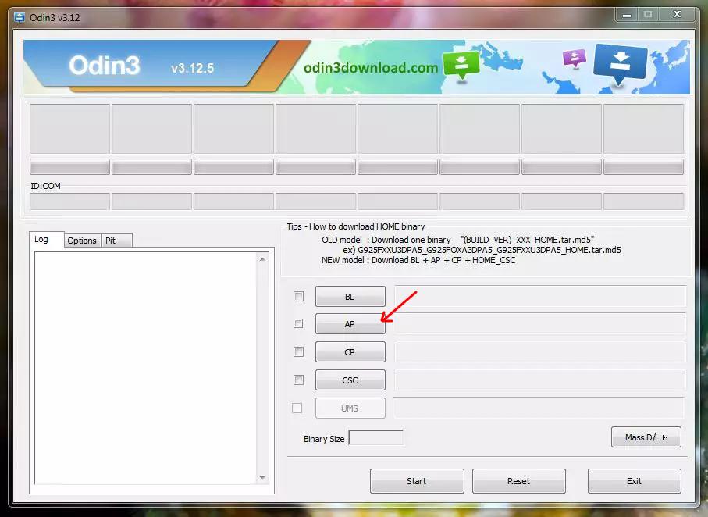Screen dimensions: 708x517
Task: Click the green download icon in banner
Action: click(461, 65)
